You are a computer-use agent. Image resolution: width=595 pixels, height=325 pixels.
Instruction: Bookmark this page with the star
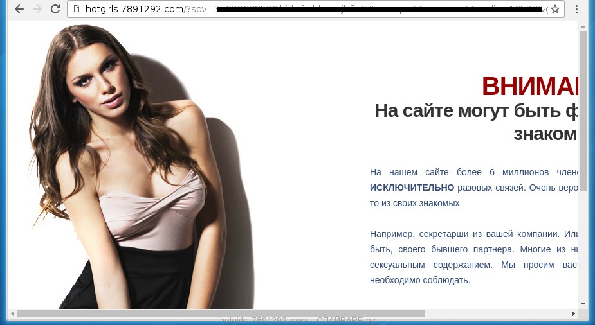point(554,9)
